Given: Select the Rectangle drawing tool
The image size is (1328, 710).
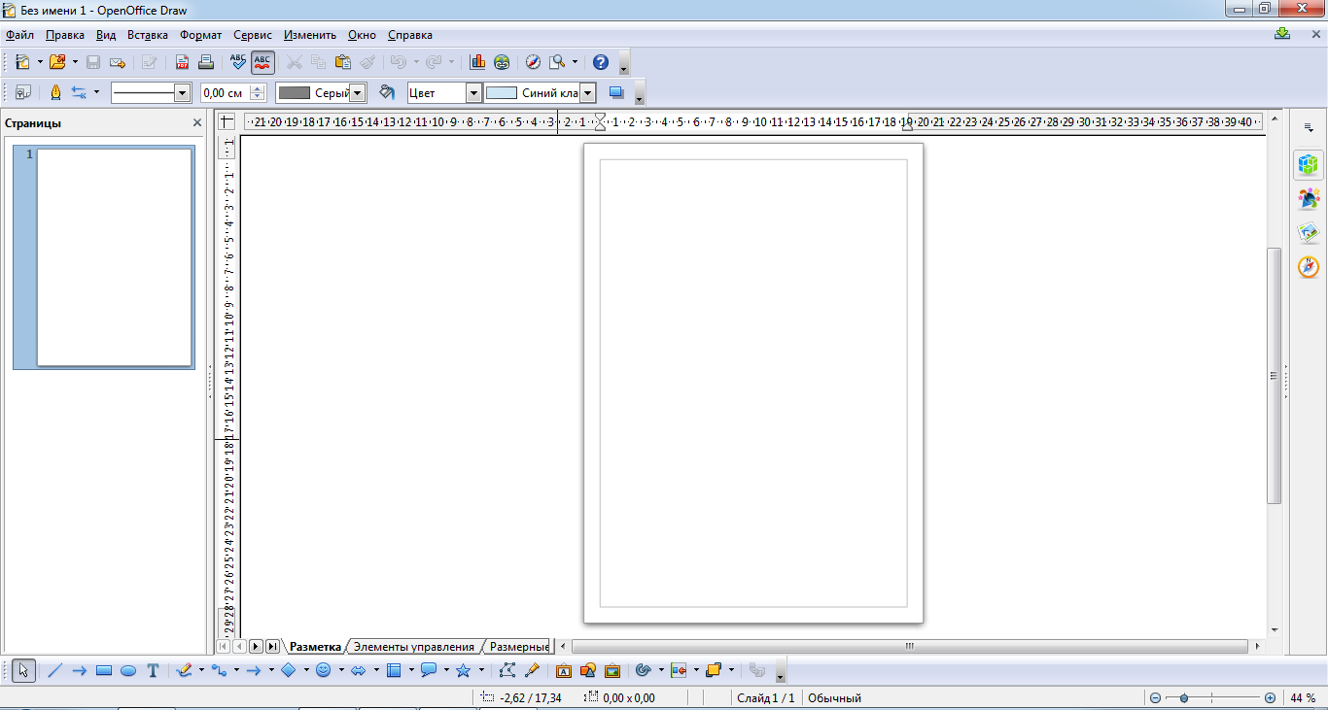Looking at the screenshot, I should pos(104,670).
